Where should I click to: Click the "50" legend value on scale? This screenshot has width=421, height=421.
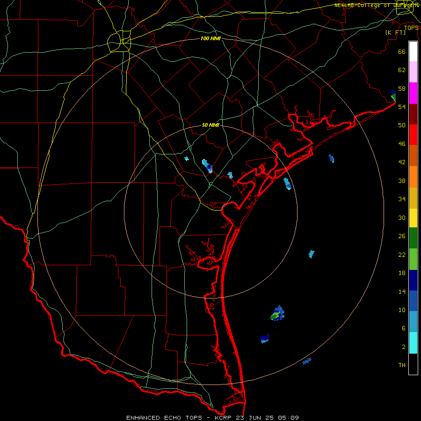click(402, 125)
